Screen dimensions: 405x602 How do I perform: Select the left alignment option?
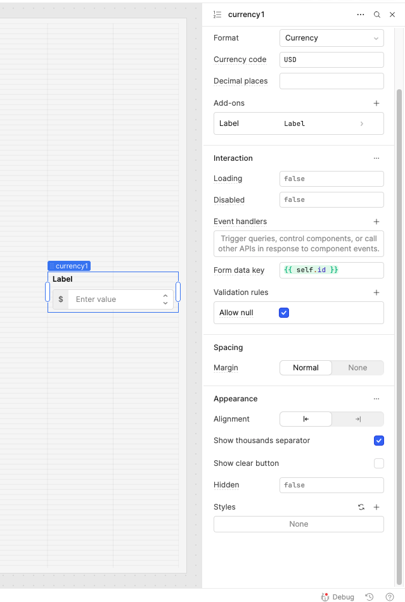tap(306, 419)
